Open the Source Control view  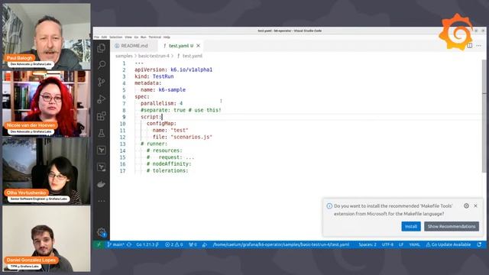pos(102,82)
